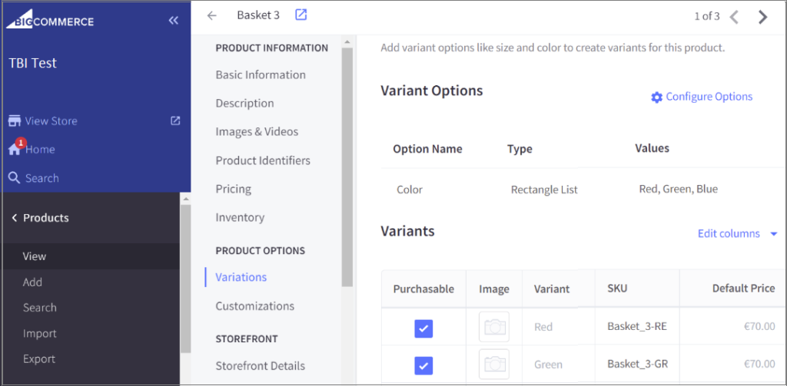Screen dimensions: 787x386
Task: Jump to Images & Videos section
Action: coord(257,132)
